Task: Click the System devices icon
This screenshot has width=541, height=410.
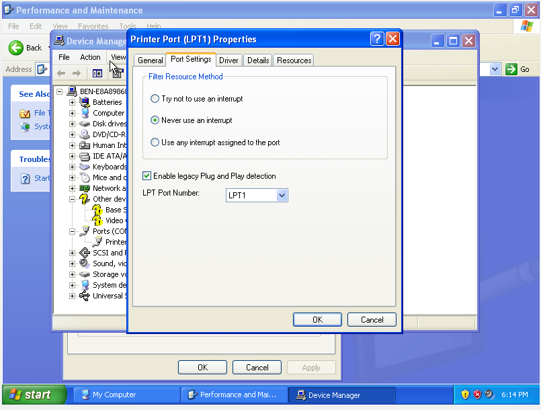Action: point(85,285)
